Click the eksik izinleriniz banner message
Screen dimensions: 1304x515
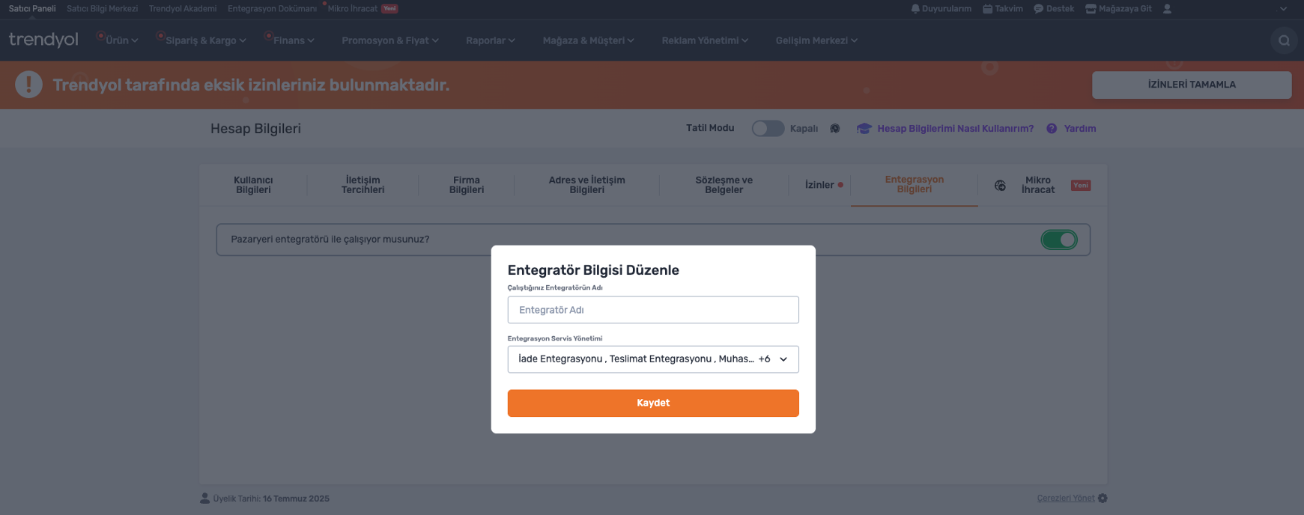pos(251,85)
